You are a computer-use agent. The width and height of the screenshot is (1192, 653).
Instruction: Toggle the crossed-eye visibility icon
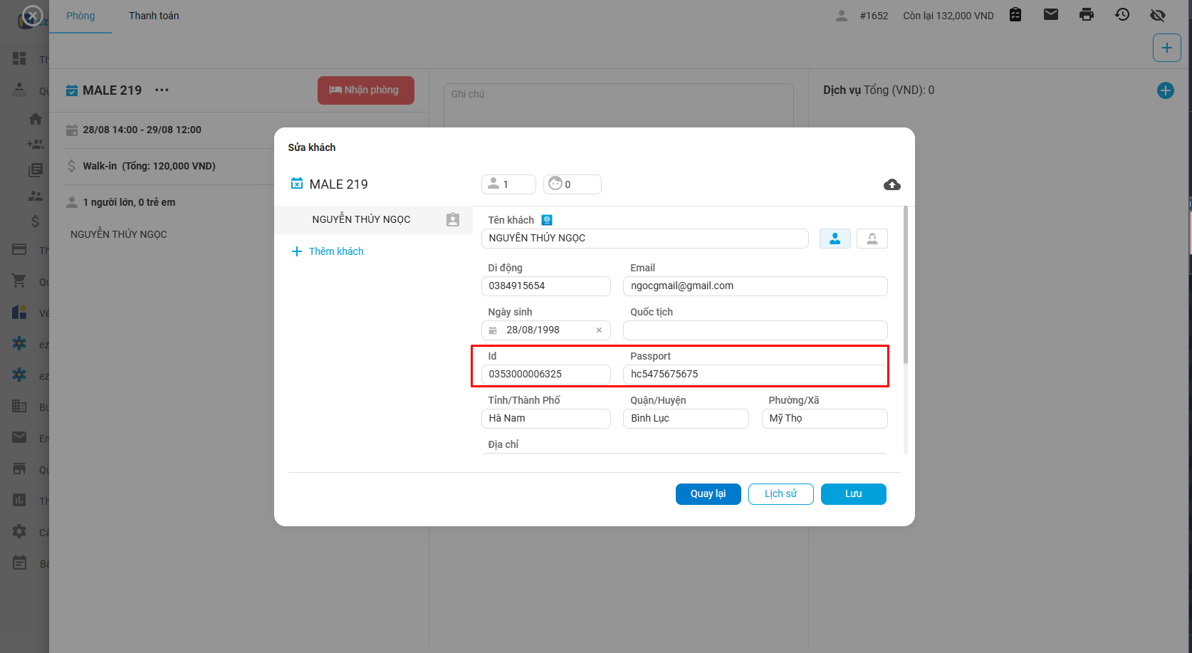(1158, 15)
